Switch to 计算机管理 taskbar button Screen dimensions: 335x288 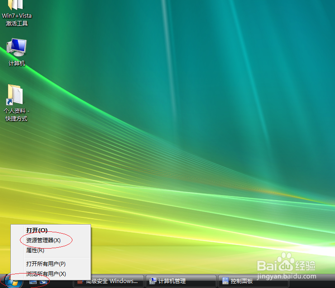coord(181,281)
